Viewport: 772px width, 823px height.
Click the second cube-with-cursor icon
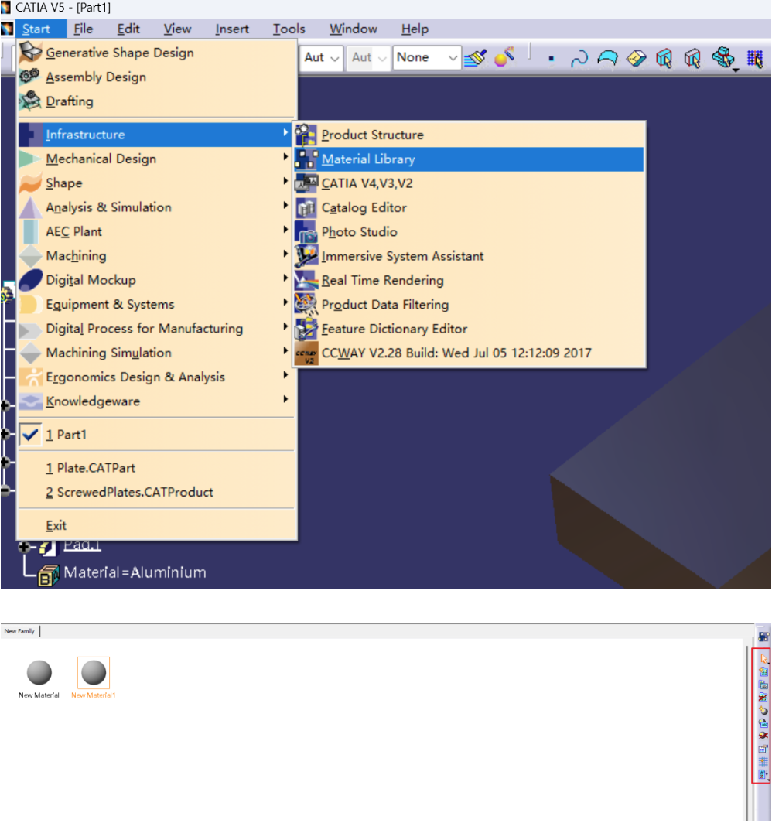click(x=693, y=58)
